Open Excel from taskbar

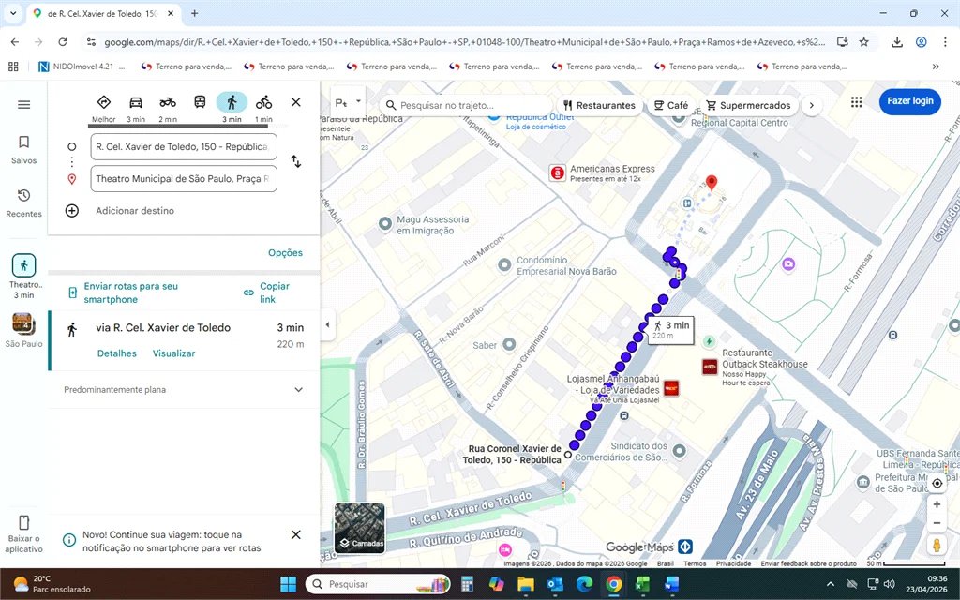click(642, 584)
